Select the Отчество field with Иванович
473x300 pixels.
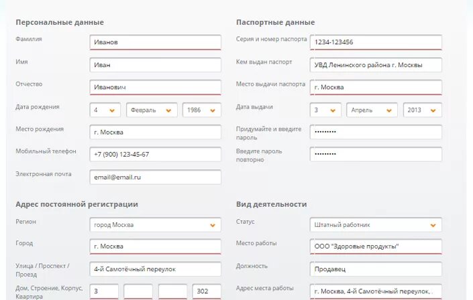[x=156, y=87]
